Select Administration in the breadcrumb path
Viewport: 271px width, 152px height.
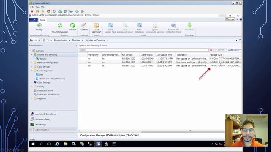pyautogui.click(x=60, y=40)
